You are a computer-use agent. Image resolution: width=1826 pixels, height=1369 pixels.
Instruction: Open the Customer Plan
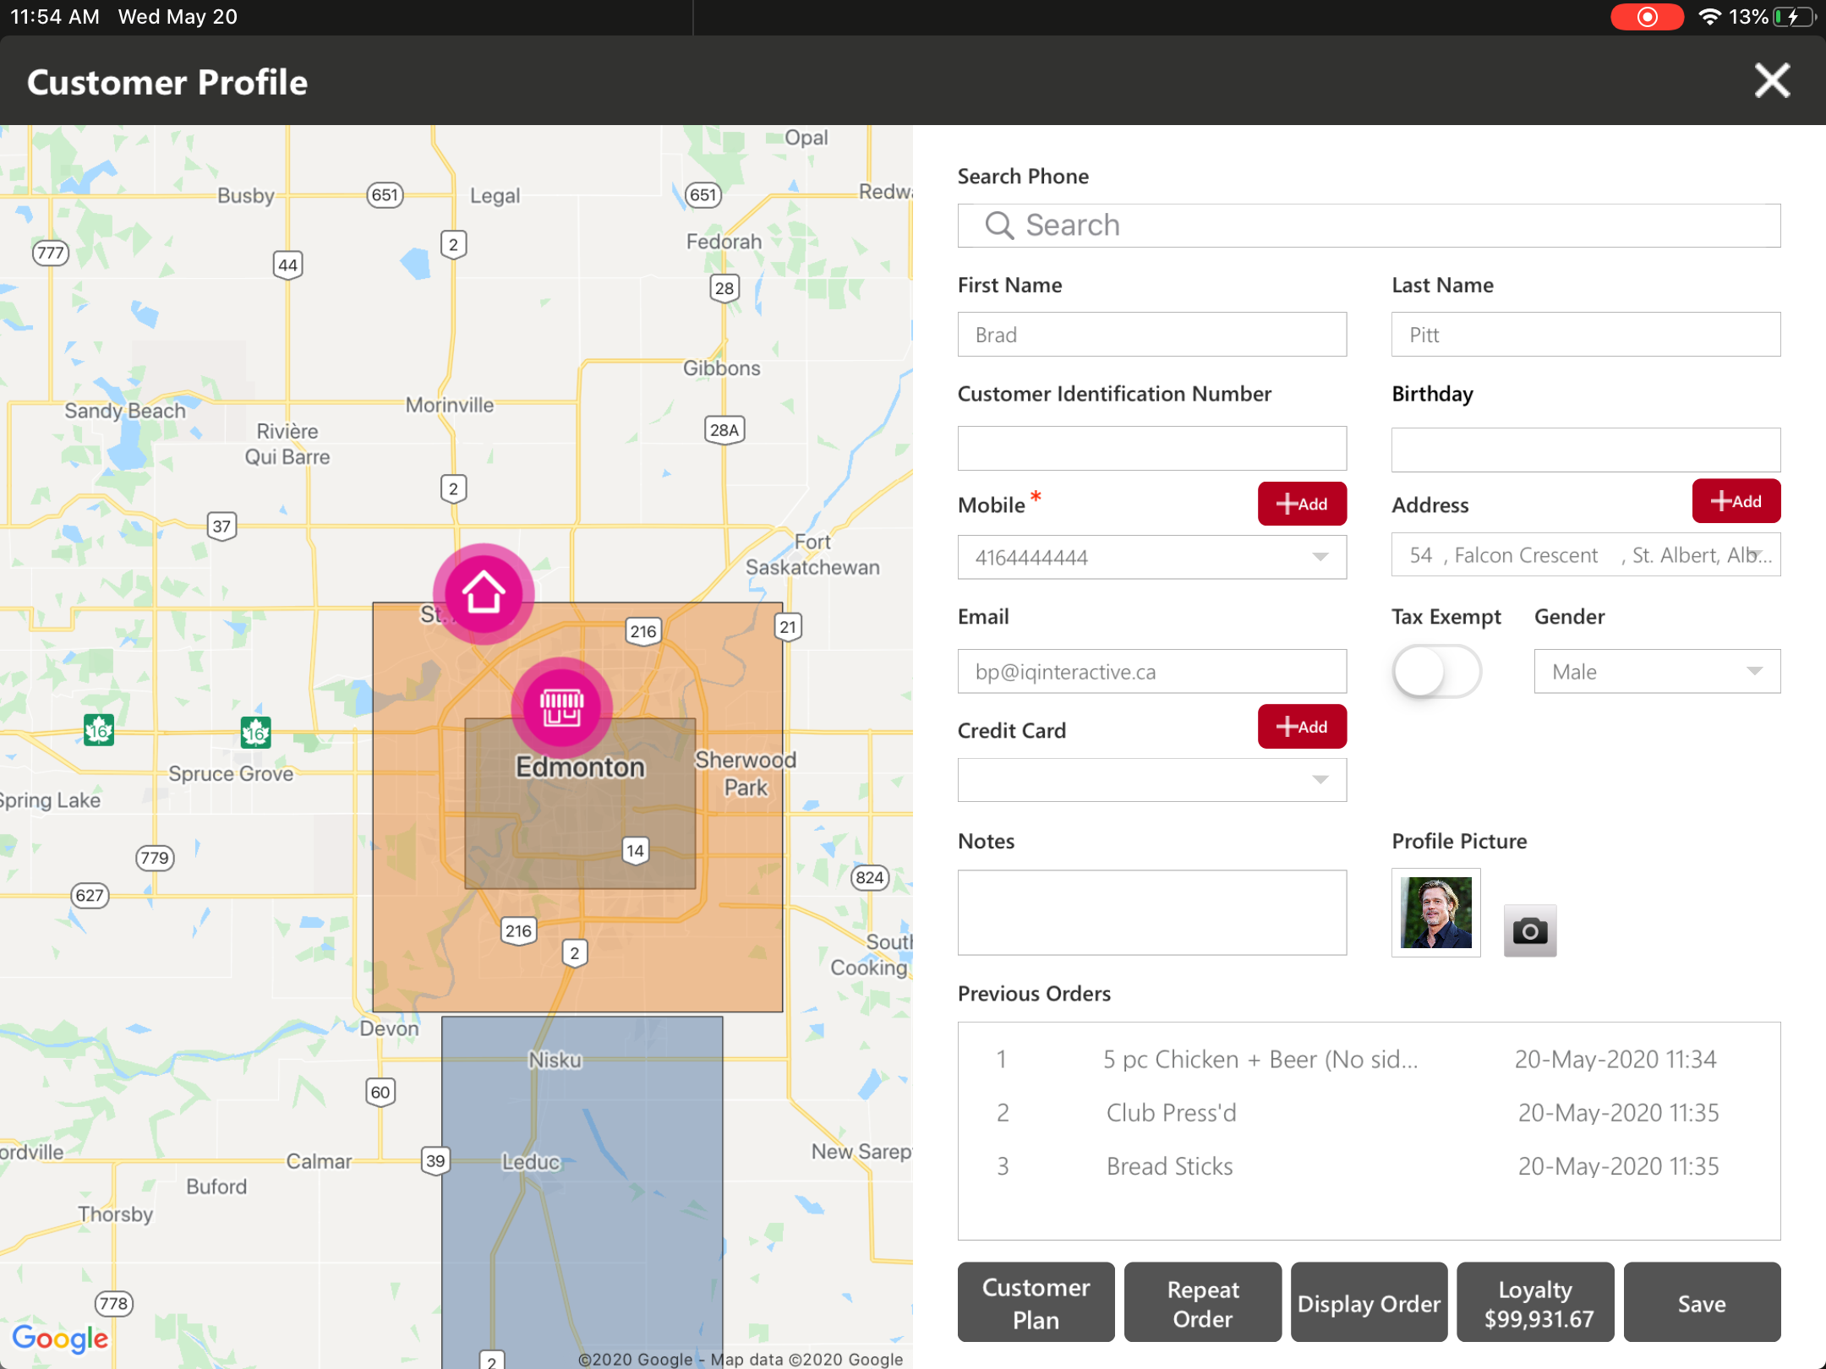coord(1036,1302)
